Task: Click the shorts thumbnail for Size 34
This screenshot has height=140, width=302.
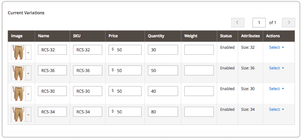Action: (x=18, y=114)
